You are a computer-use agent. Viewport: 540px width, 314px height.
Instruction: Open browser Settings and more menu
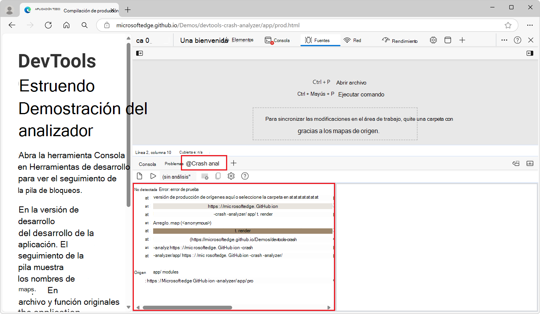coord(530,25)
